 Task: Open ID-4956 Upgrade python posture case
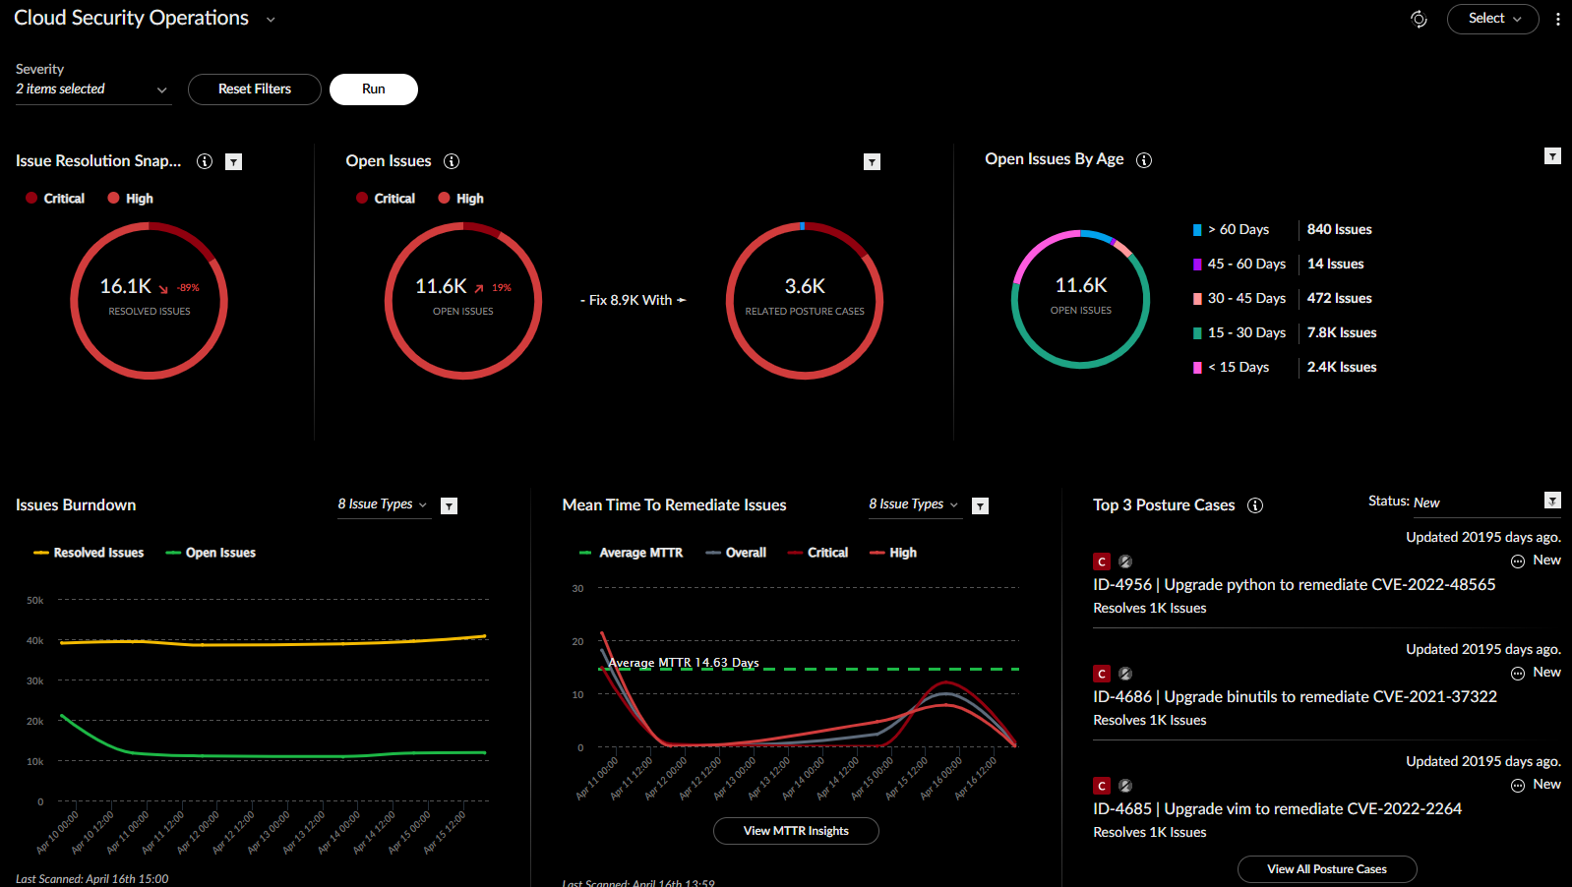click(x=1295, y=585)
